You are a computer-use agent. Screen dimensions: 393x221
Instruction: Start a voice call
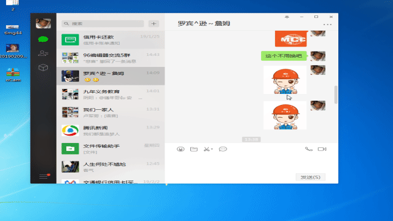point(308,149)
